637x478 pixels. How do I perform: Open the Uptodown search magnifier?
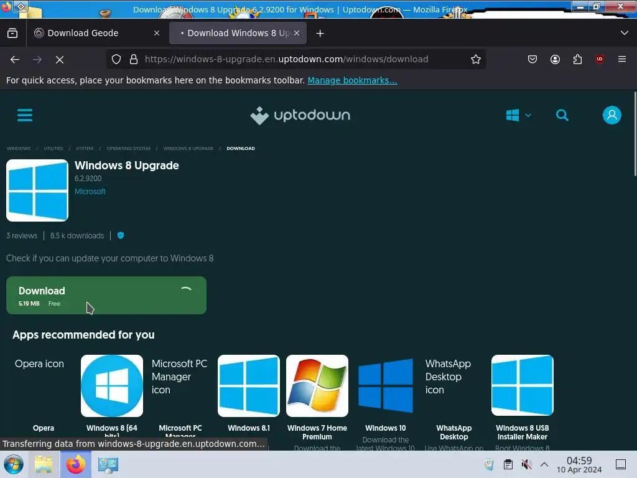[562, 115]
